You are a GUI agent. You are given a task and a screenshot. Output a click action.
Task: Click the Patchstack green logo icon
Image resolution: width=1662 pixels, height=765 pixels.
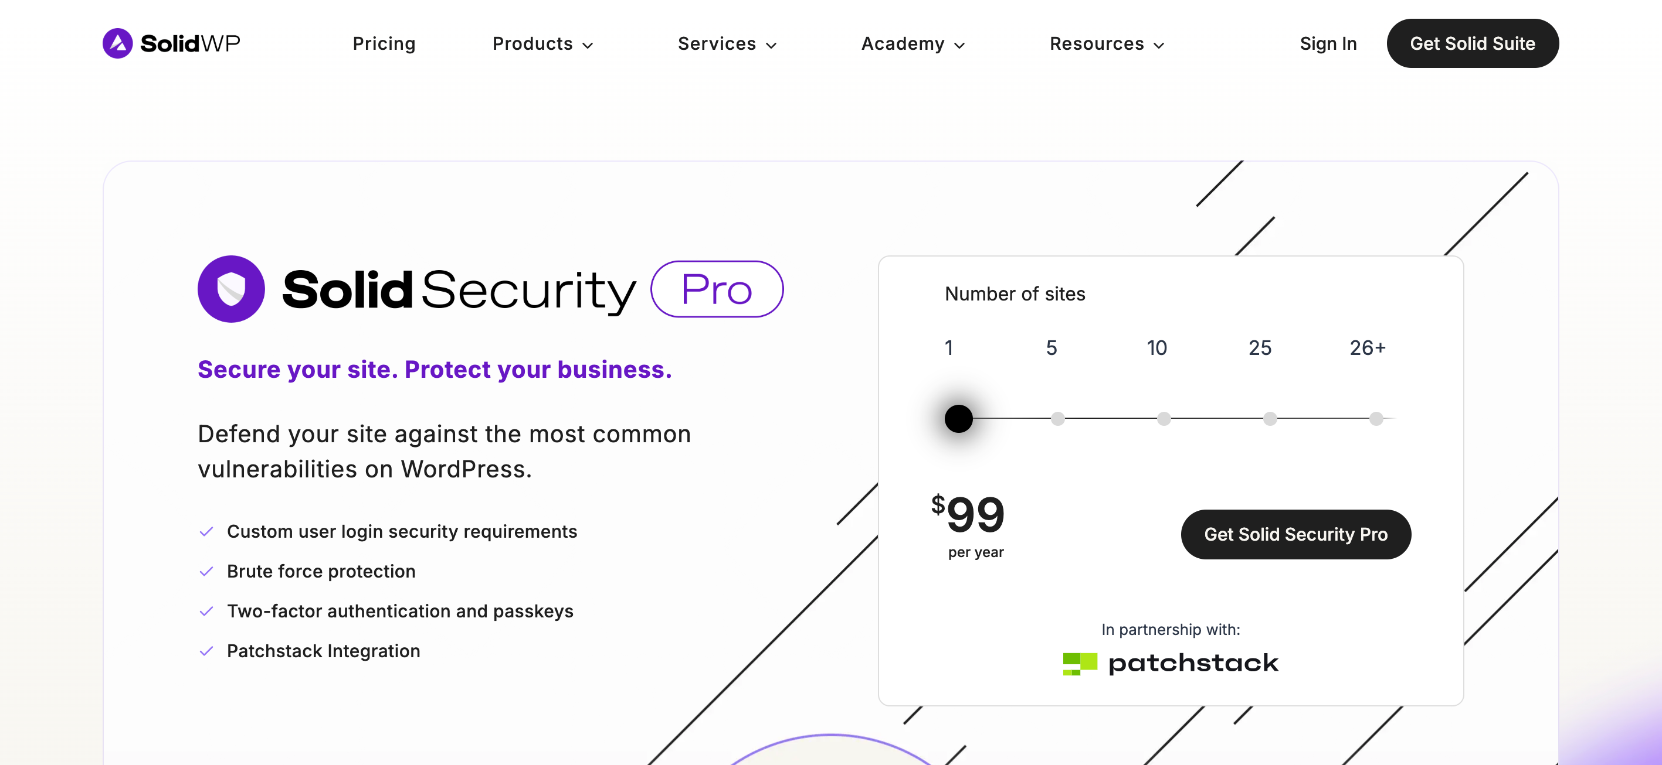(x=1080, y=663)
